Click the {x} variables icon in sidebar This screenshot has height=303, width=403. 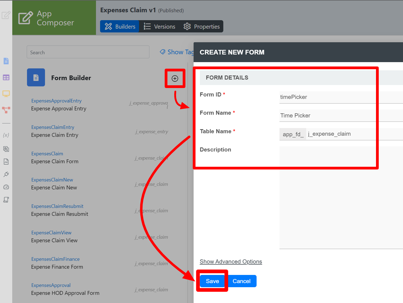[6, 135]
